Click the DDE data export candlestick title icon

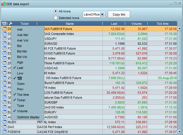point(3,4)
